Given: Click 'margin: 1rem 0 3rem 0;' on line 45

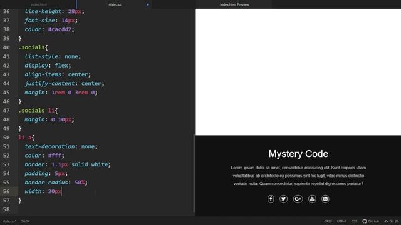Looking at the screenshot, I should (61, 92).
